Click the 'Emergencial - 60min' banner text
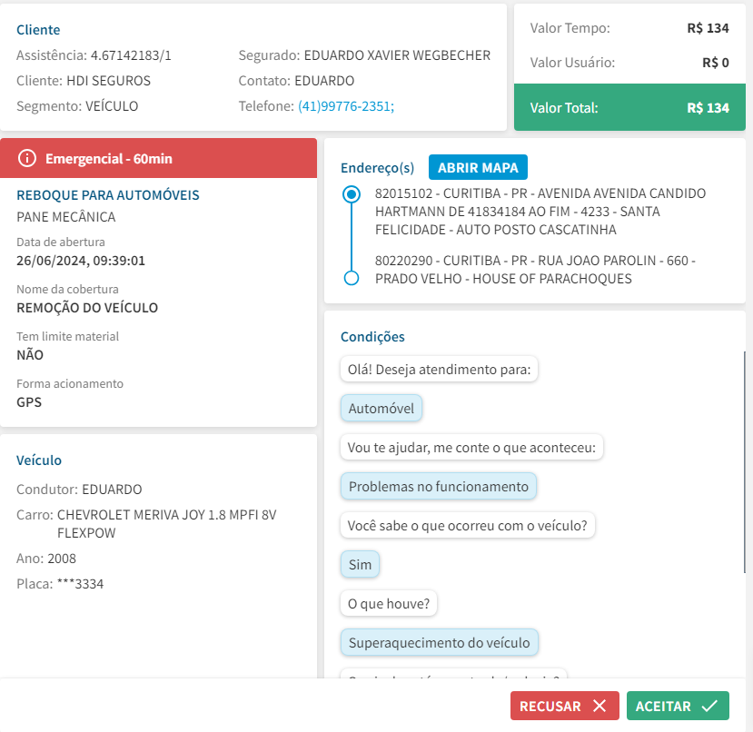Viewport: 753px width, 732px height. [109, 159]
